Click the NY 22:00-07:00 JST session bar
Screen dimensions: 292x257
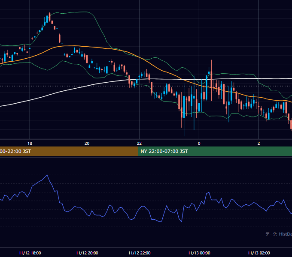click(x=215, y=151)
